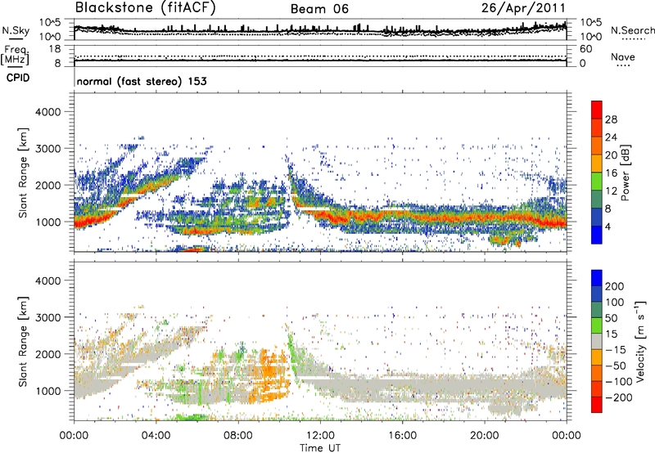The image size is (655, 453).
Task: Click the 'Nave' legend label
Action: pos(623,57)
